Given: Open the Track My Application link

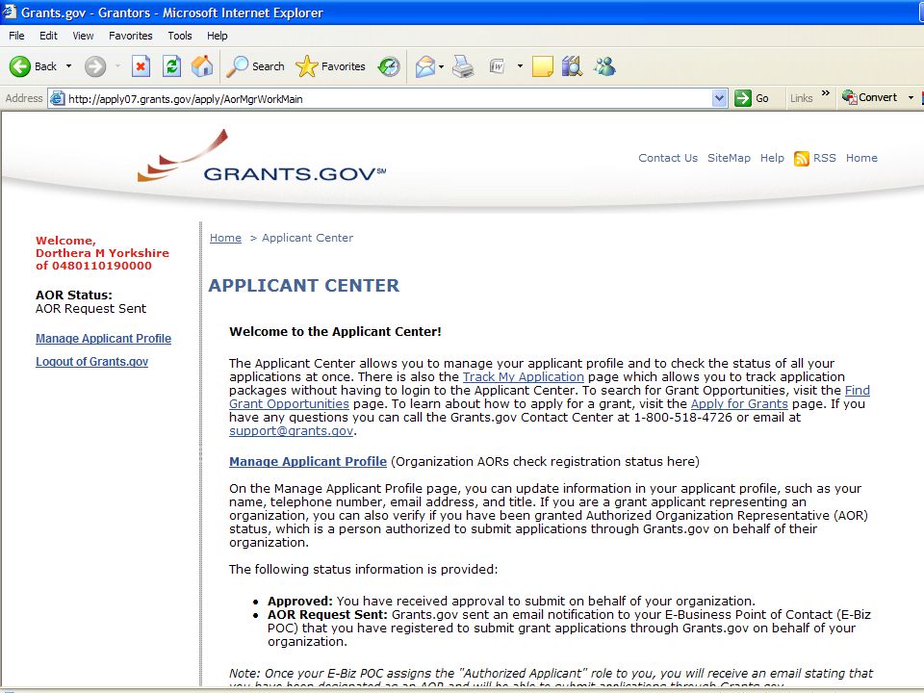Looking at the screenshot, I should point(524,377).
